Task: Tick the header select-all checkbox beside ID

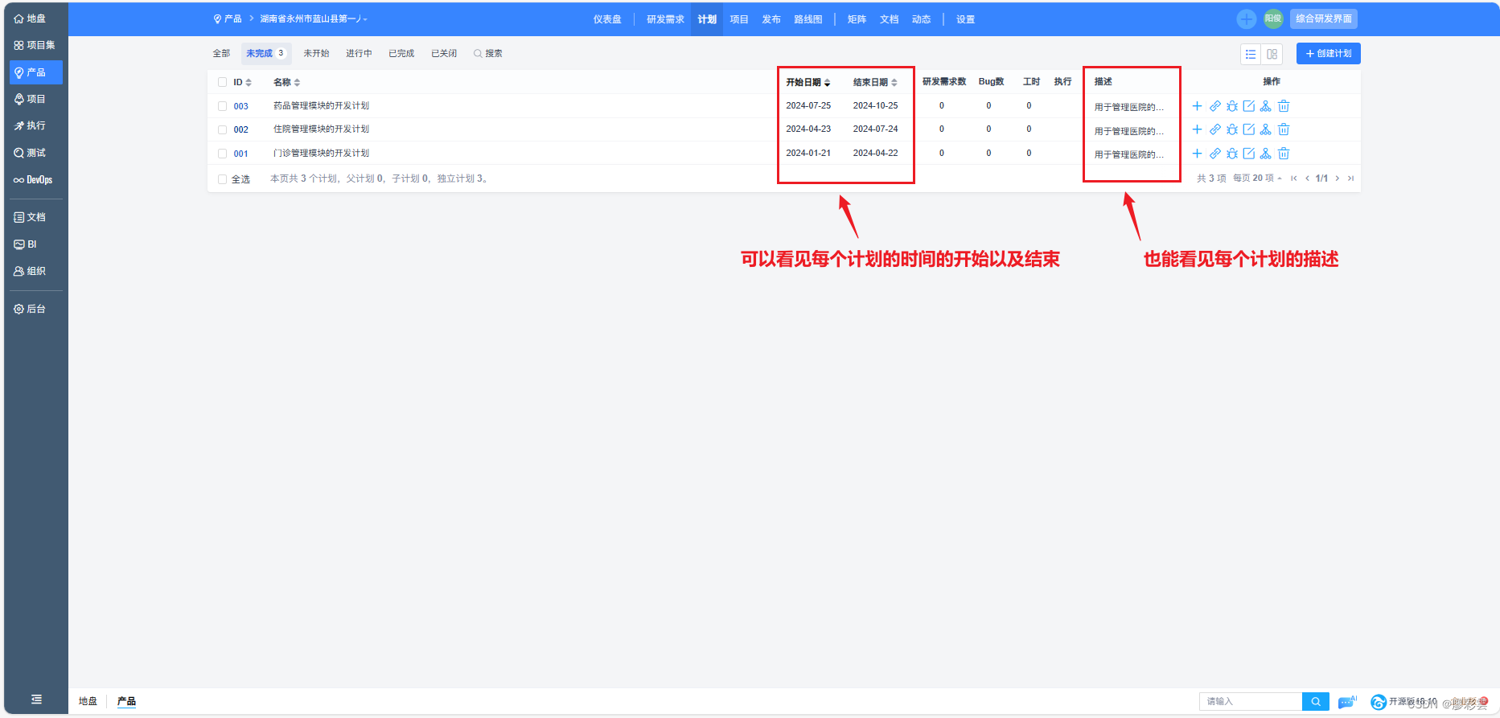Action: [222, 82]
